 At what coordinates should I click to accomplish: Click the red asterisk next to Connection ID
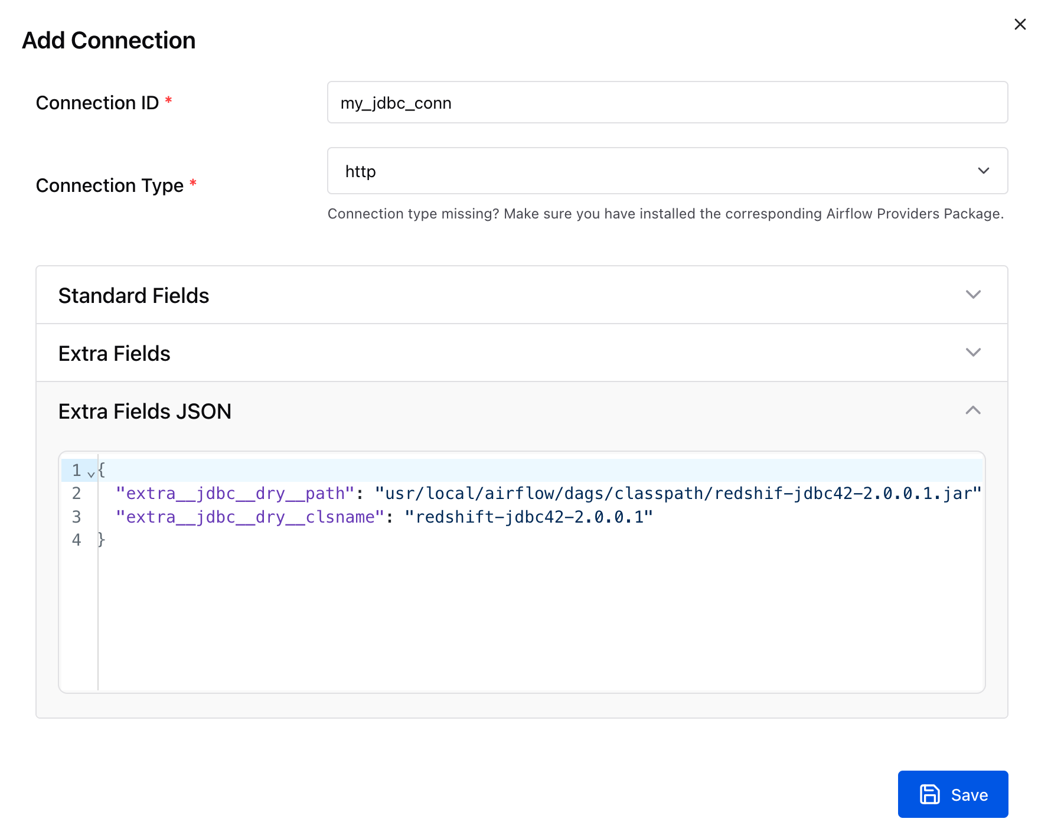(169, 101)
